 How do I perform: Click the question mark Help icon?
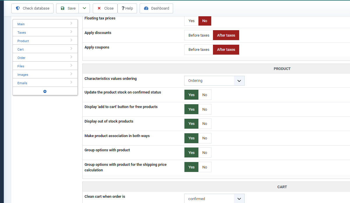[123, 8]
